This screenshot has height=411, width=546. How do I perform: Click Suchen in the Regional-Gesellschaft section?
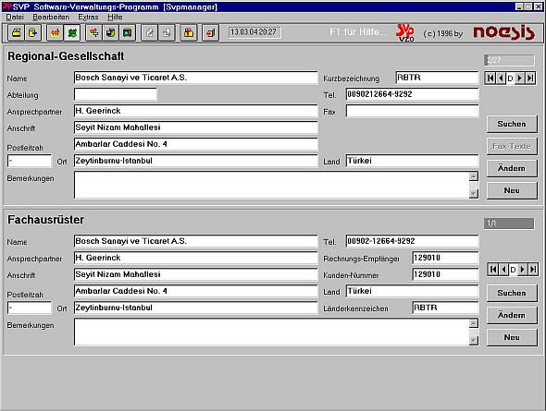(512, 124)
